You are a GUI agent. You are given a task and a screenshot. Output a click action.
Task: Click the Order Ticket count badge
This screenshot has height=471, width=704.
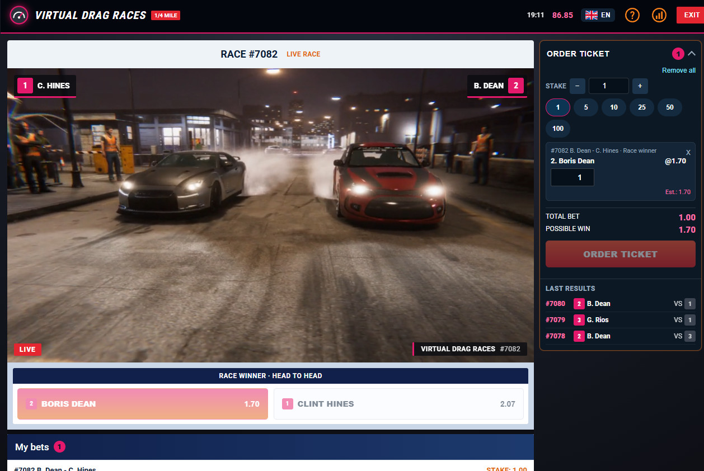[678, 54]
